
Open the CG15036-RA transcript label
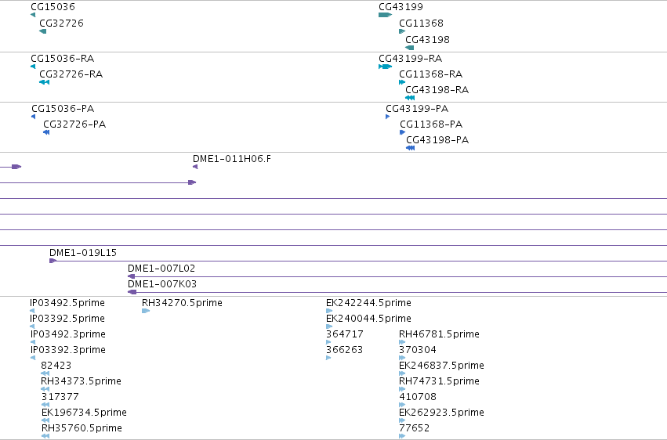point(63,58)
